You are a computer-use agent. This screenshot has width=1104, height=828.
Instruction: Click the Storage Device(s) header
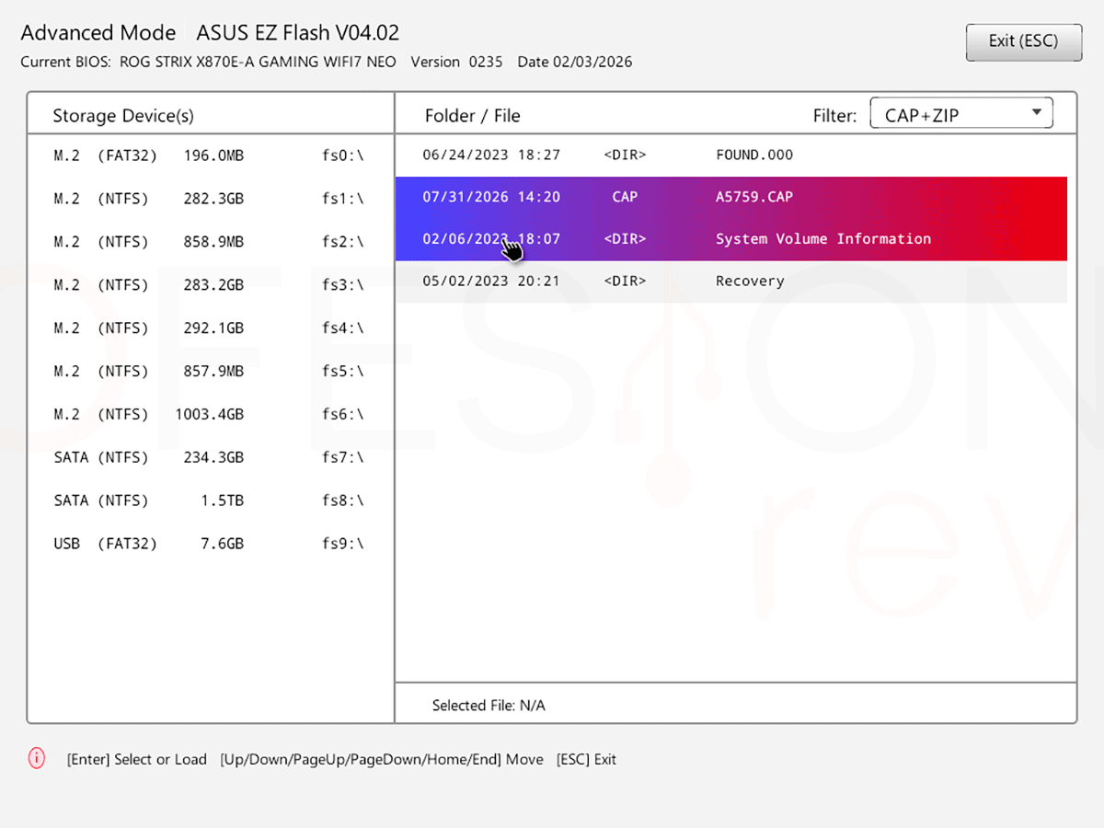pyautogui.click(x=123, y=116)
